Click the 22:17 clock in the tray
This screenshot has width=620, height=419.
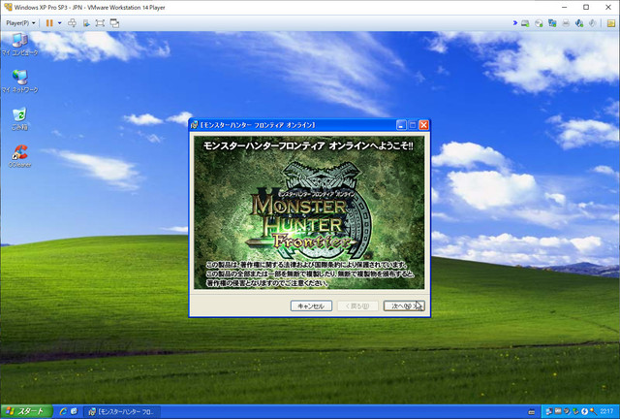(606, 412)
